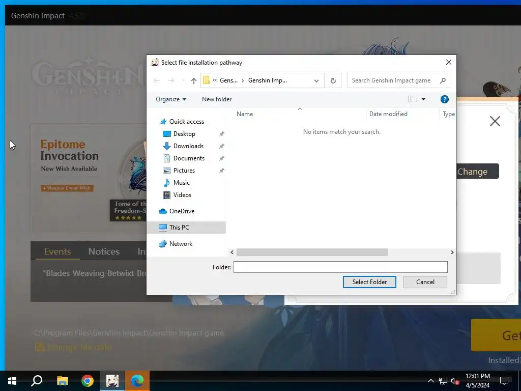The height and width of the screenshot is (391, 521).
Task: Expand the view options dropdown arrow
Action: [424, 99]
